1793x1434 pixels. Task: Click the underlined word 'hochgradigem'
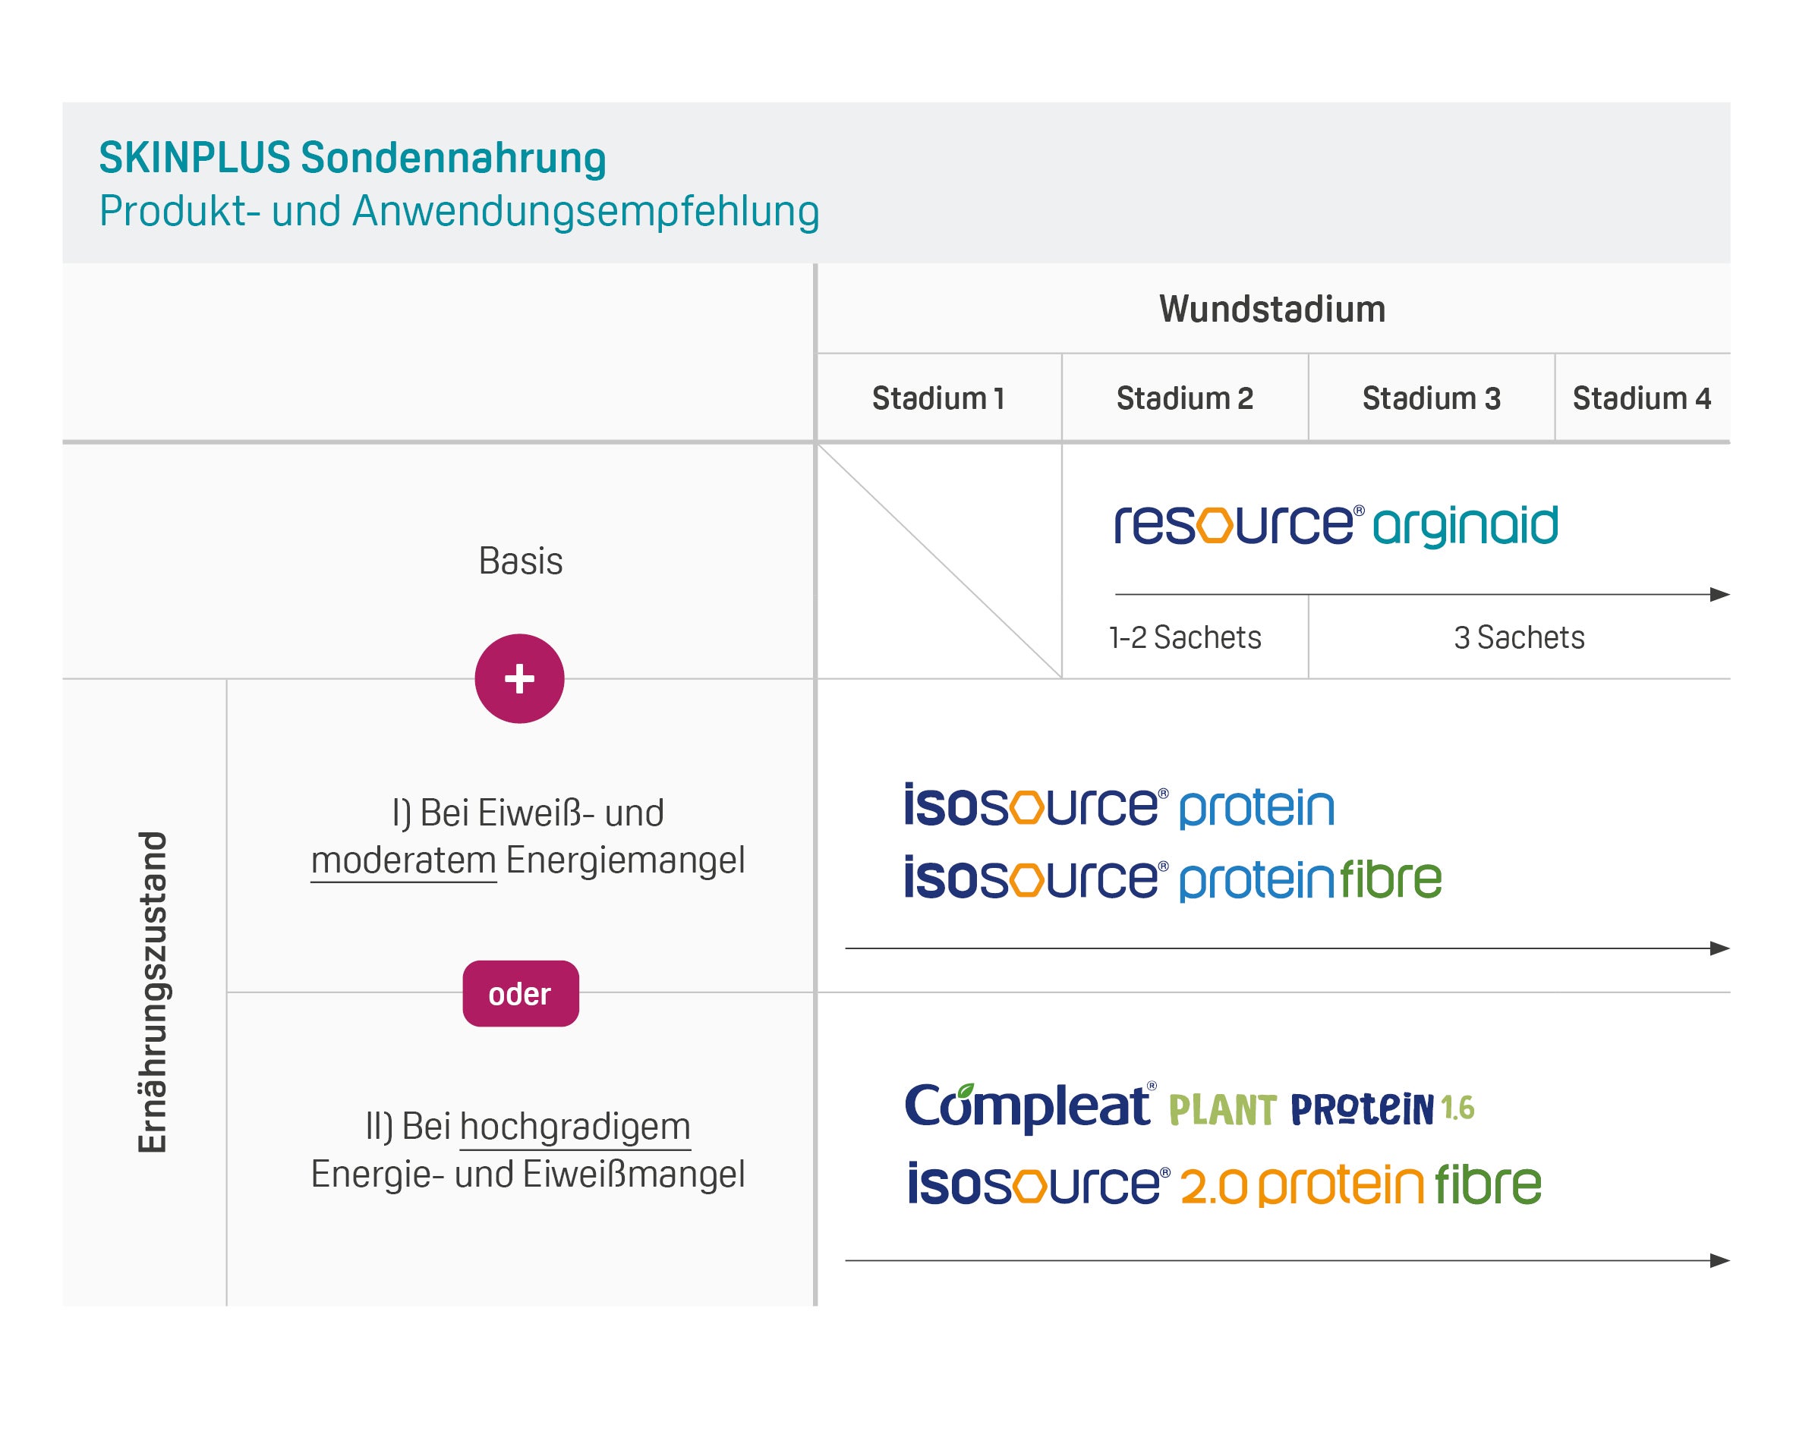tap(575, 1127)
